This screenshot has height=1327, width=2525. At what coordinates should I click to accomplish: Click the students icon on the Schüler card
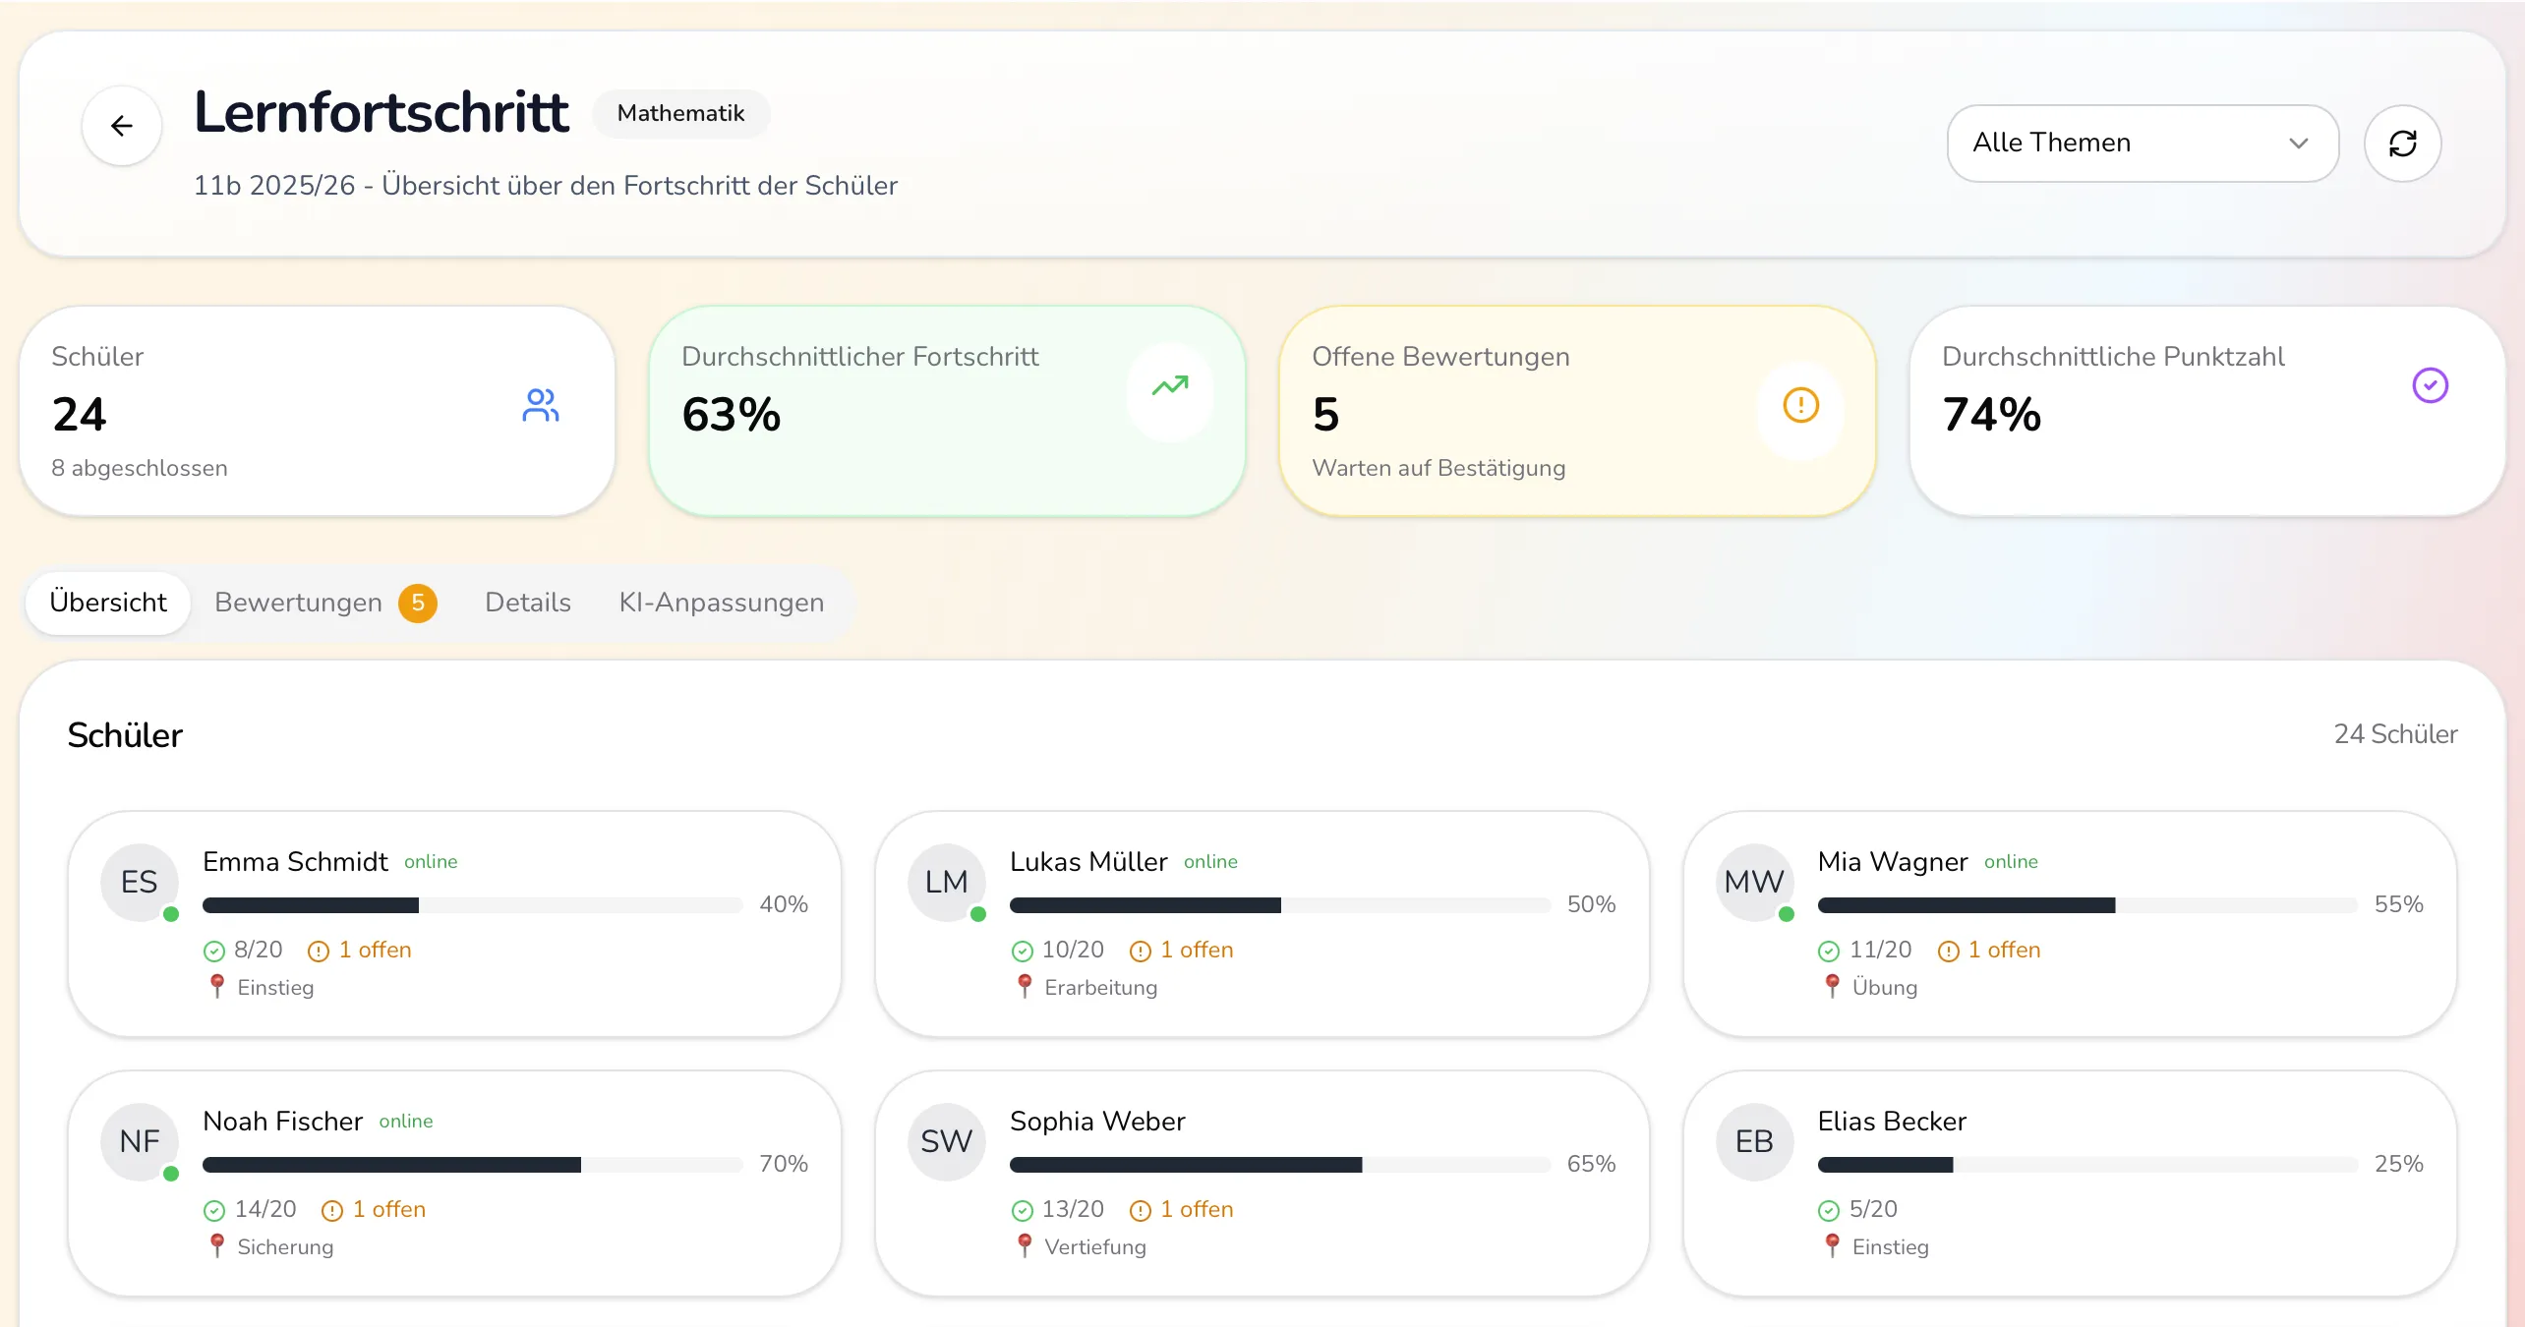540,404
